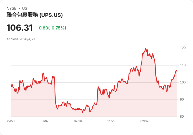This screenshot has height=135, width=193.
Task: Click the NYSE exchange label
Action: 11,8
